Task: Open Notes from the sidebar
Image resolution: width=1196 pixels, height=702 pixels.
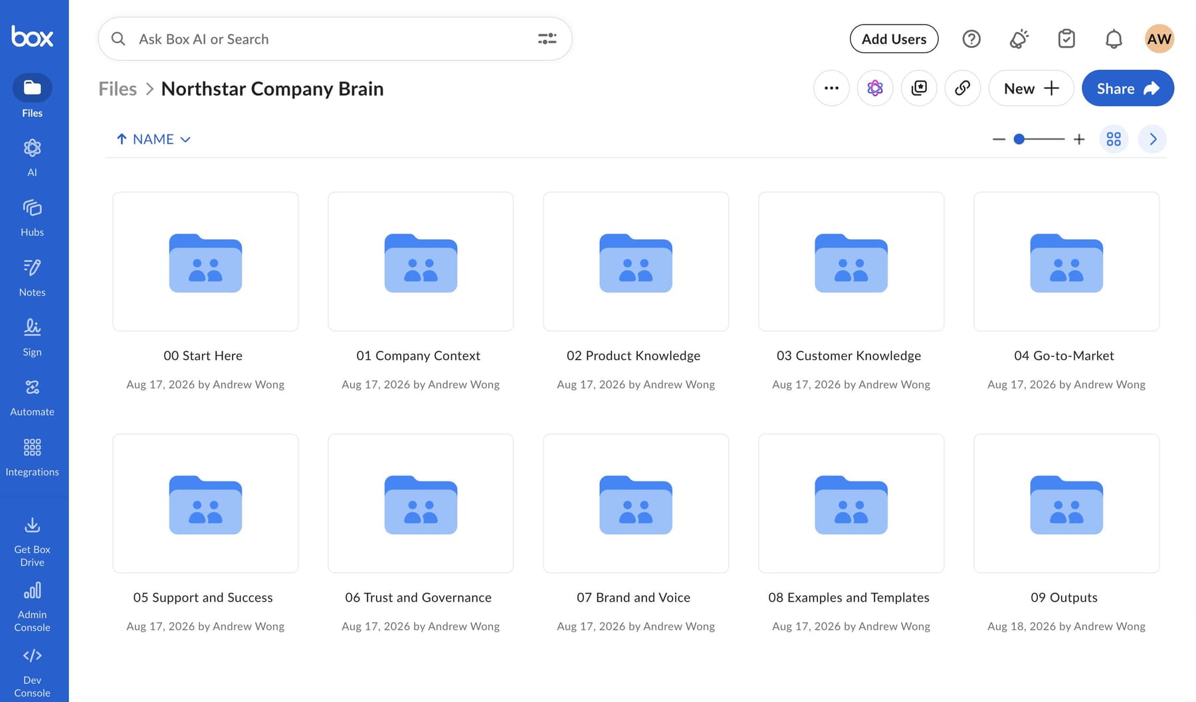Action: tap(32, 278)
